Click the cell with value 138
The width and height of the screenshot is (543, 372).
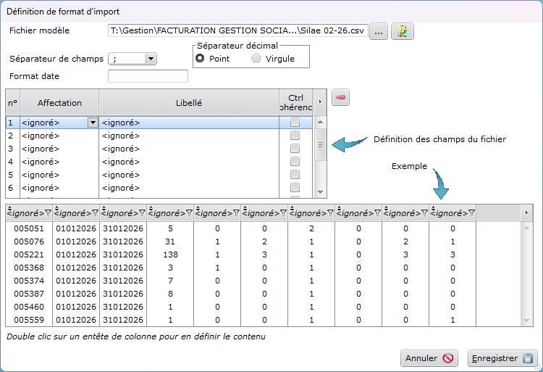(170, 255)
